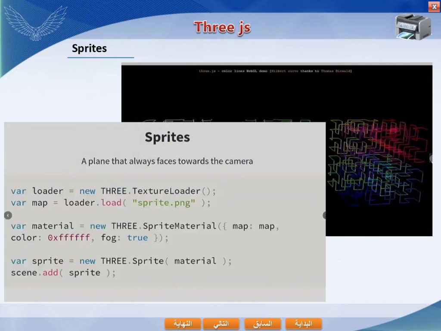The image size is (441, 331).
Task: Click the printer icon
Action: pyautogui.click(x=413, y=27)
